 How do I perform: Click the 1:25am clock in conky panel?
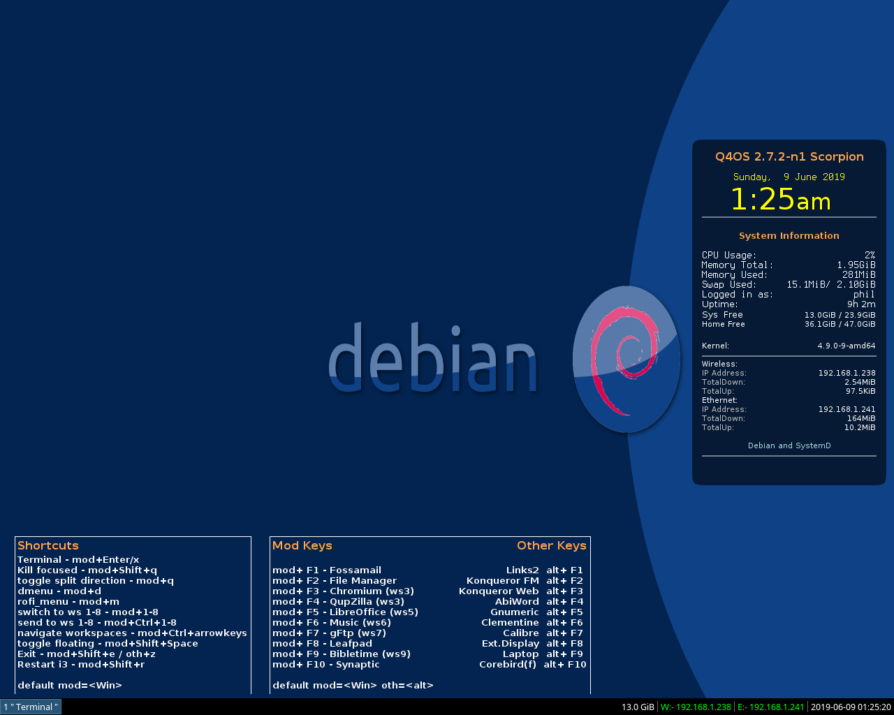coord(781,200)
